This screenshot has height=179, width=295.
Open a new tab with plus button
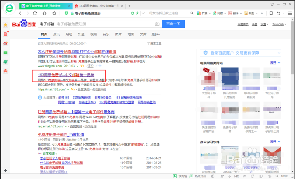click(x=129, y=6)
